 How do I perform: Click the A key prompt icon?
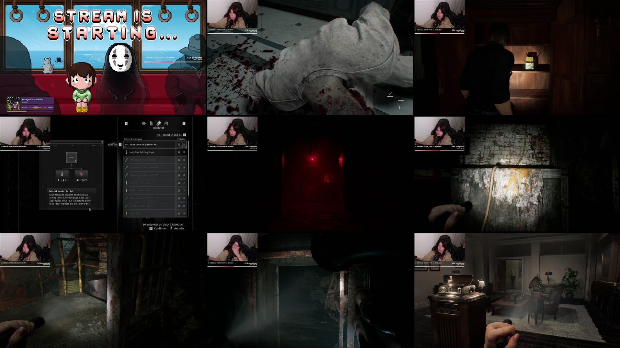coord(126,123)
